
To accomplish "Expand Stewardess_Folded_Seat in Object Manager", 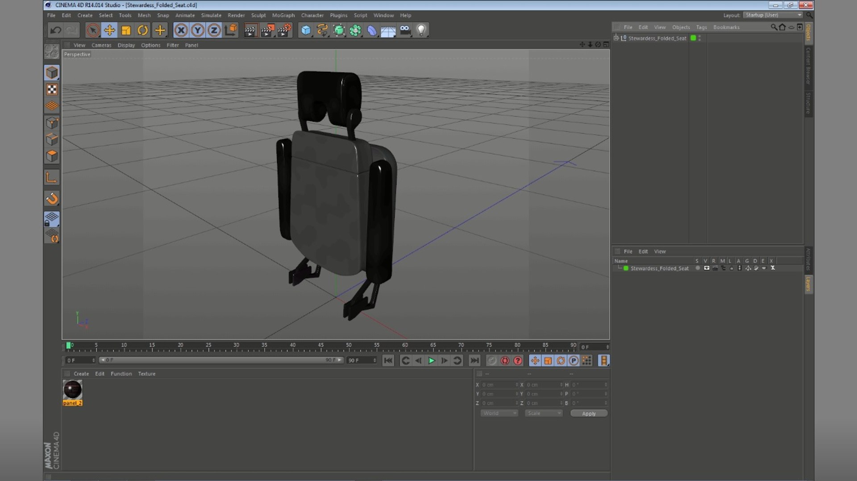I will 616,38.
